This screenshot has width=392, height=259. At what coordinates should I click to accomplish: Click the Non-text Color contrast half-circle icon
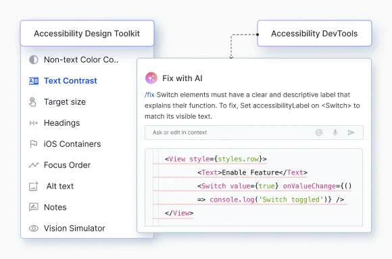click(34, 60)
